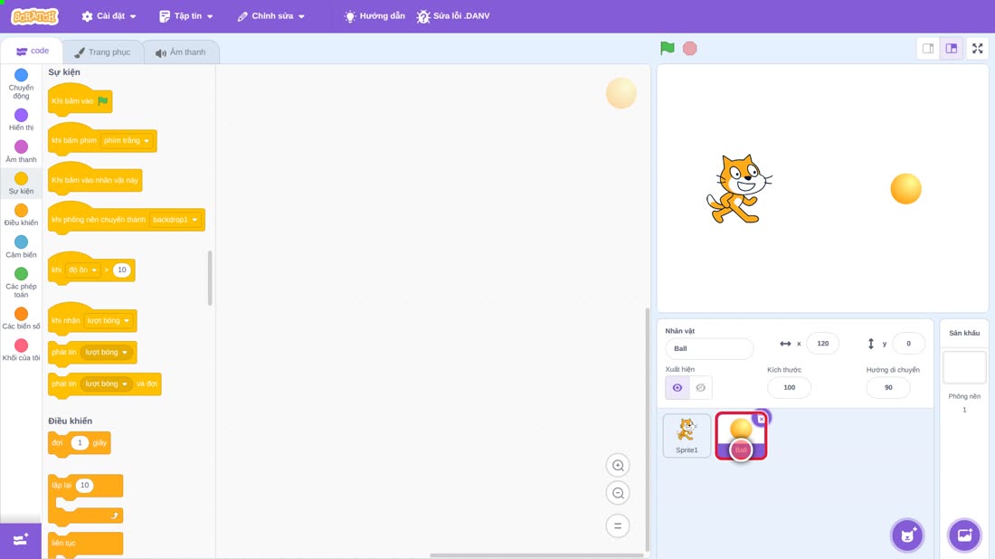Viewport: 995px width, 559px height.
Task: Select the Chuyển động block category
Action: point(21,84)
